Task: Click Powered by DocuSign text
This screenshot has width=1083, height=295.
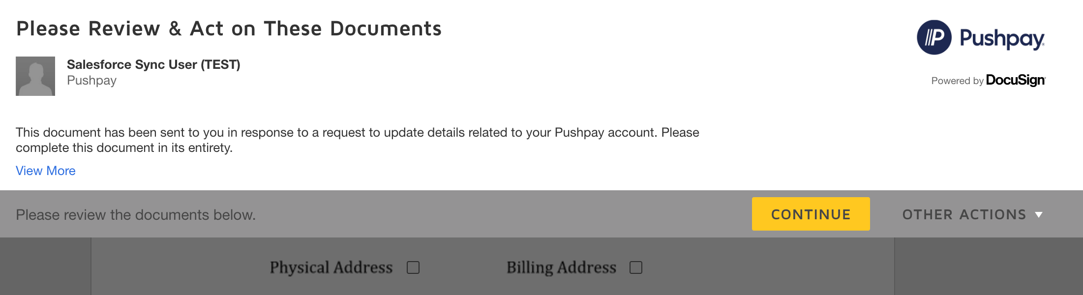Action: [988, 80]
